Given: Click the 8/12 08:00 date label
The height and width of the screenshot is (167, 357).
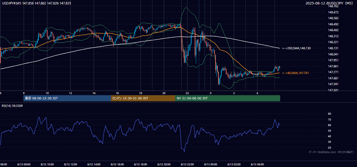Looking at the screenshot, I should (x=24, y=164).
